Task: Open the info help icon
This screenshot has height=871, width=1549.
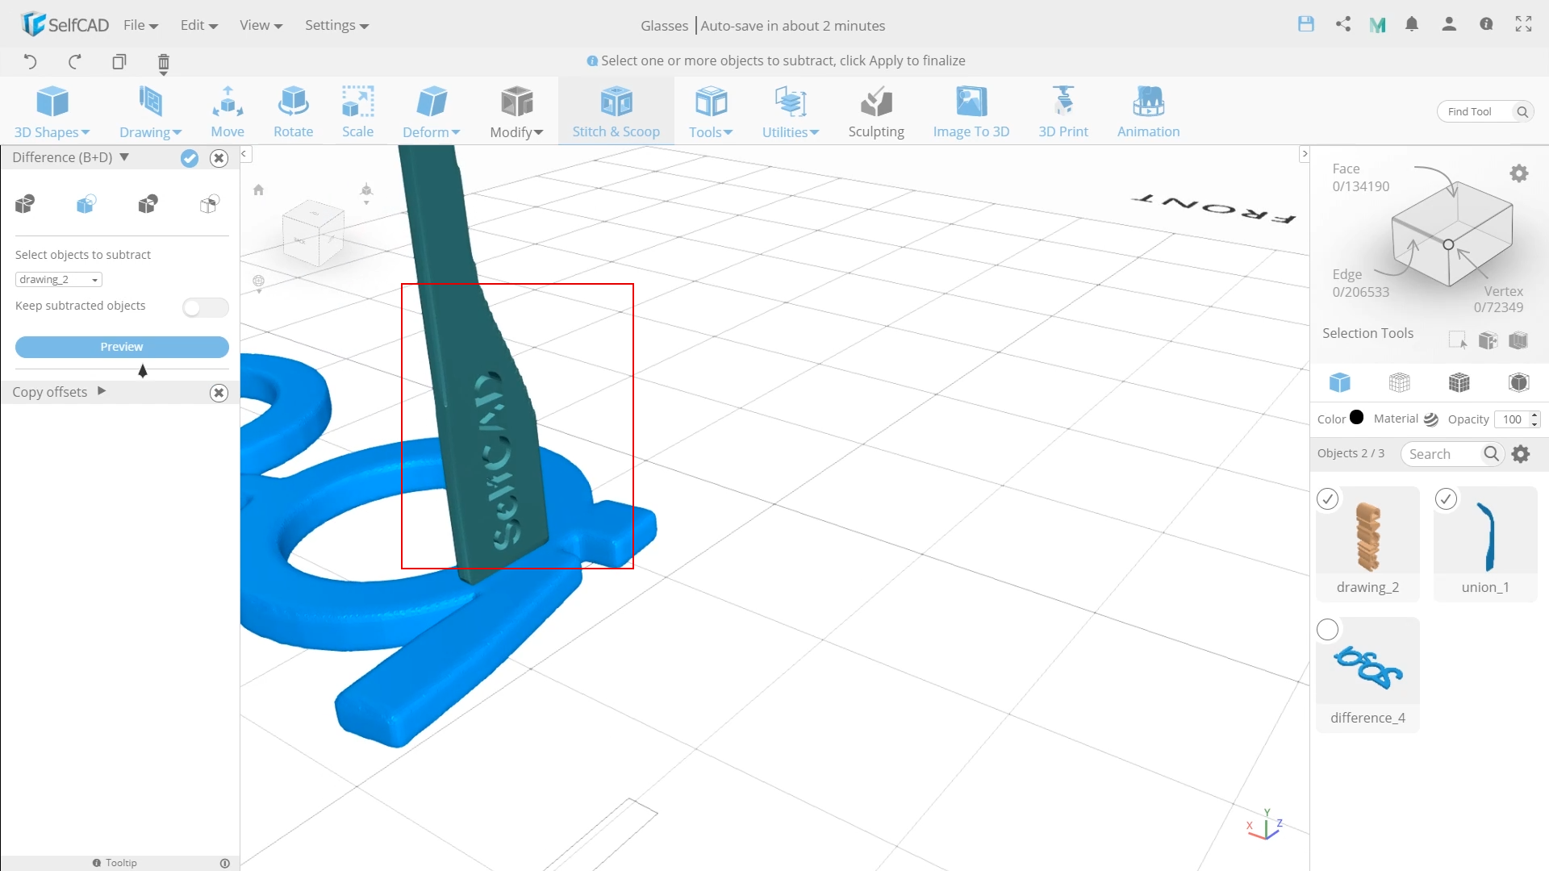Action: coord(1486,24)
